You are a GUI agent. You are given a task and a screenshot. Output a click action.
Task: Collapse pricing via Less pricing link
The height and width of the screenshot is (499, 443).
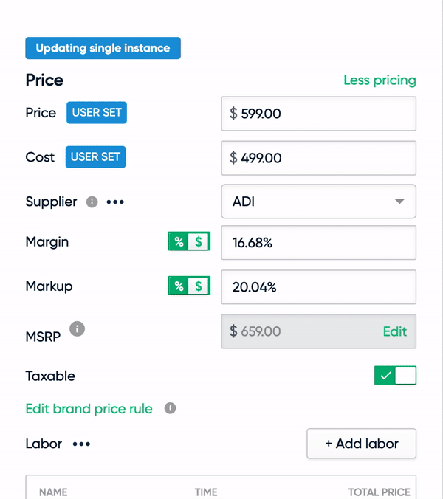380,80
